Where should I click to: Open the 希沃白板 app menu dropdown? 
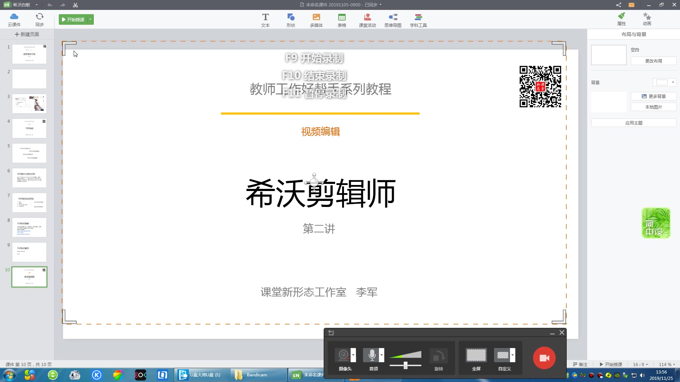(36, 5)
